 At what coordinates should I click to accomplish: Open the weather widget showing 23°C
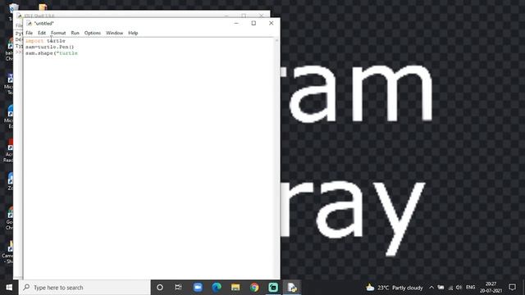pos(395,288)
